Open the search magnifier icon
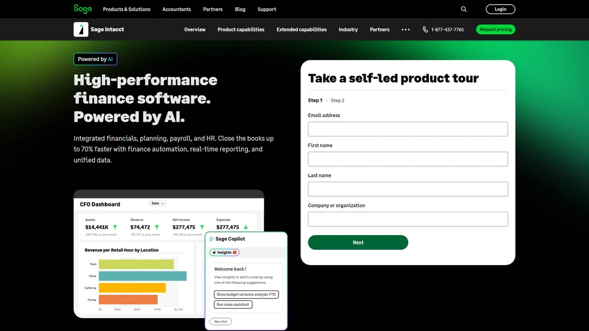Image resolution: width=589 pixels, height=331 pixels. [x=464, y=9]
